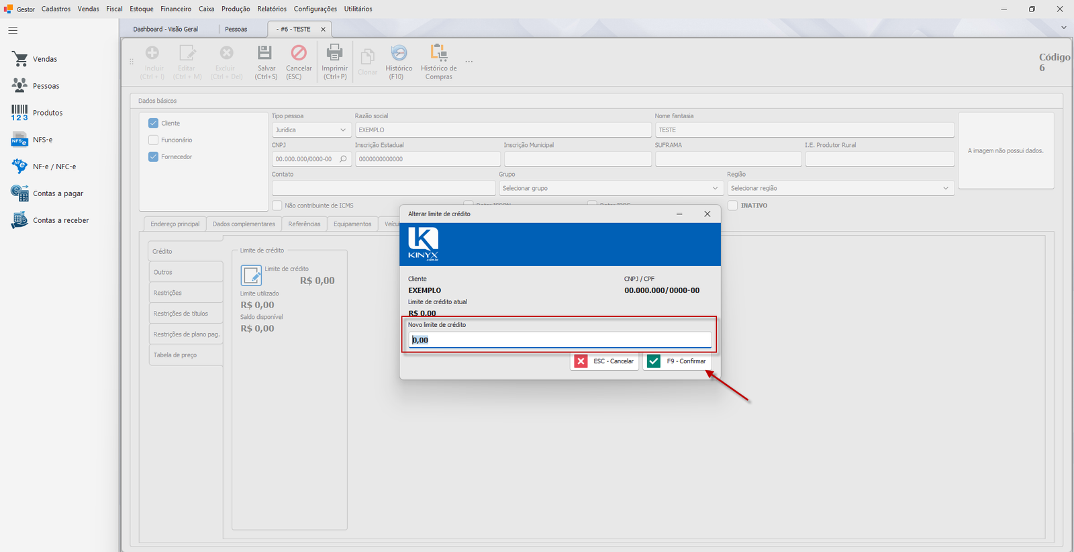The height and width of the screenshot is (552, 1074).
Task: Click the Salvar floppy disk icon
Action: coord(265,52)
